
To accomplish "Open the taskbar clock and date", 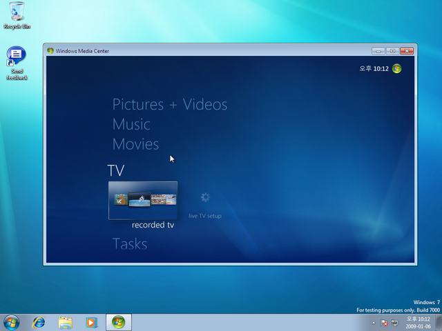I will coord(419,323).
